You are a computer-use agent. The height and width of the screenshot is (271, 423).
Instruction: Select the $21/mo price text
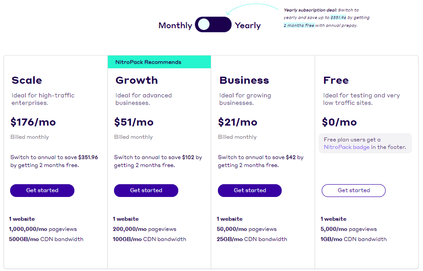(x=238, y=122)
